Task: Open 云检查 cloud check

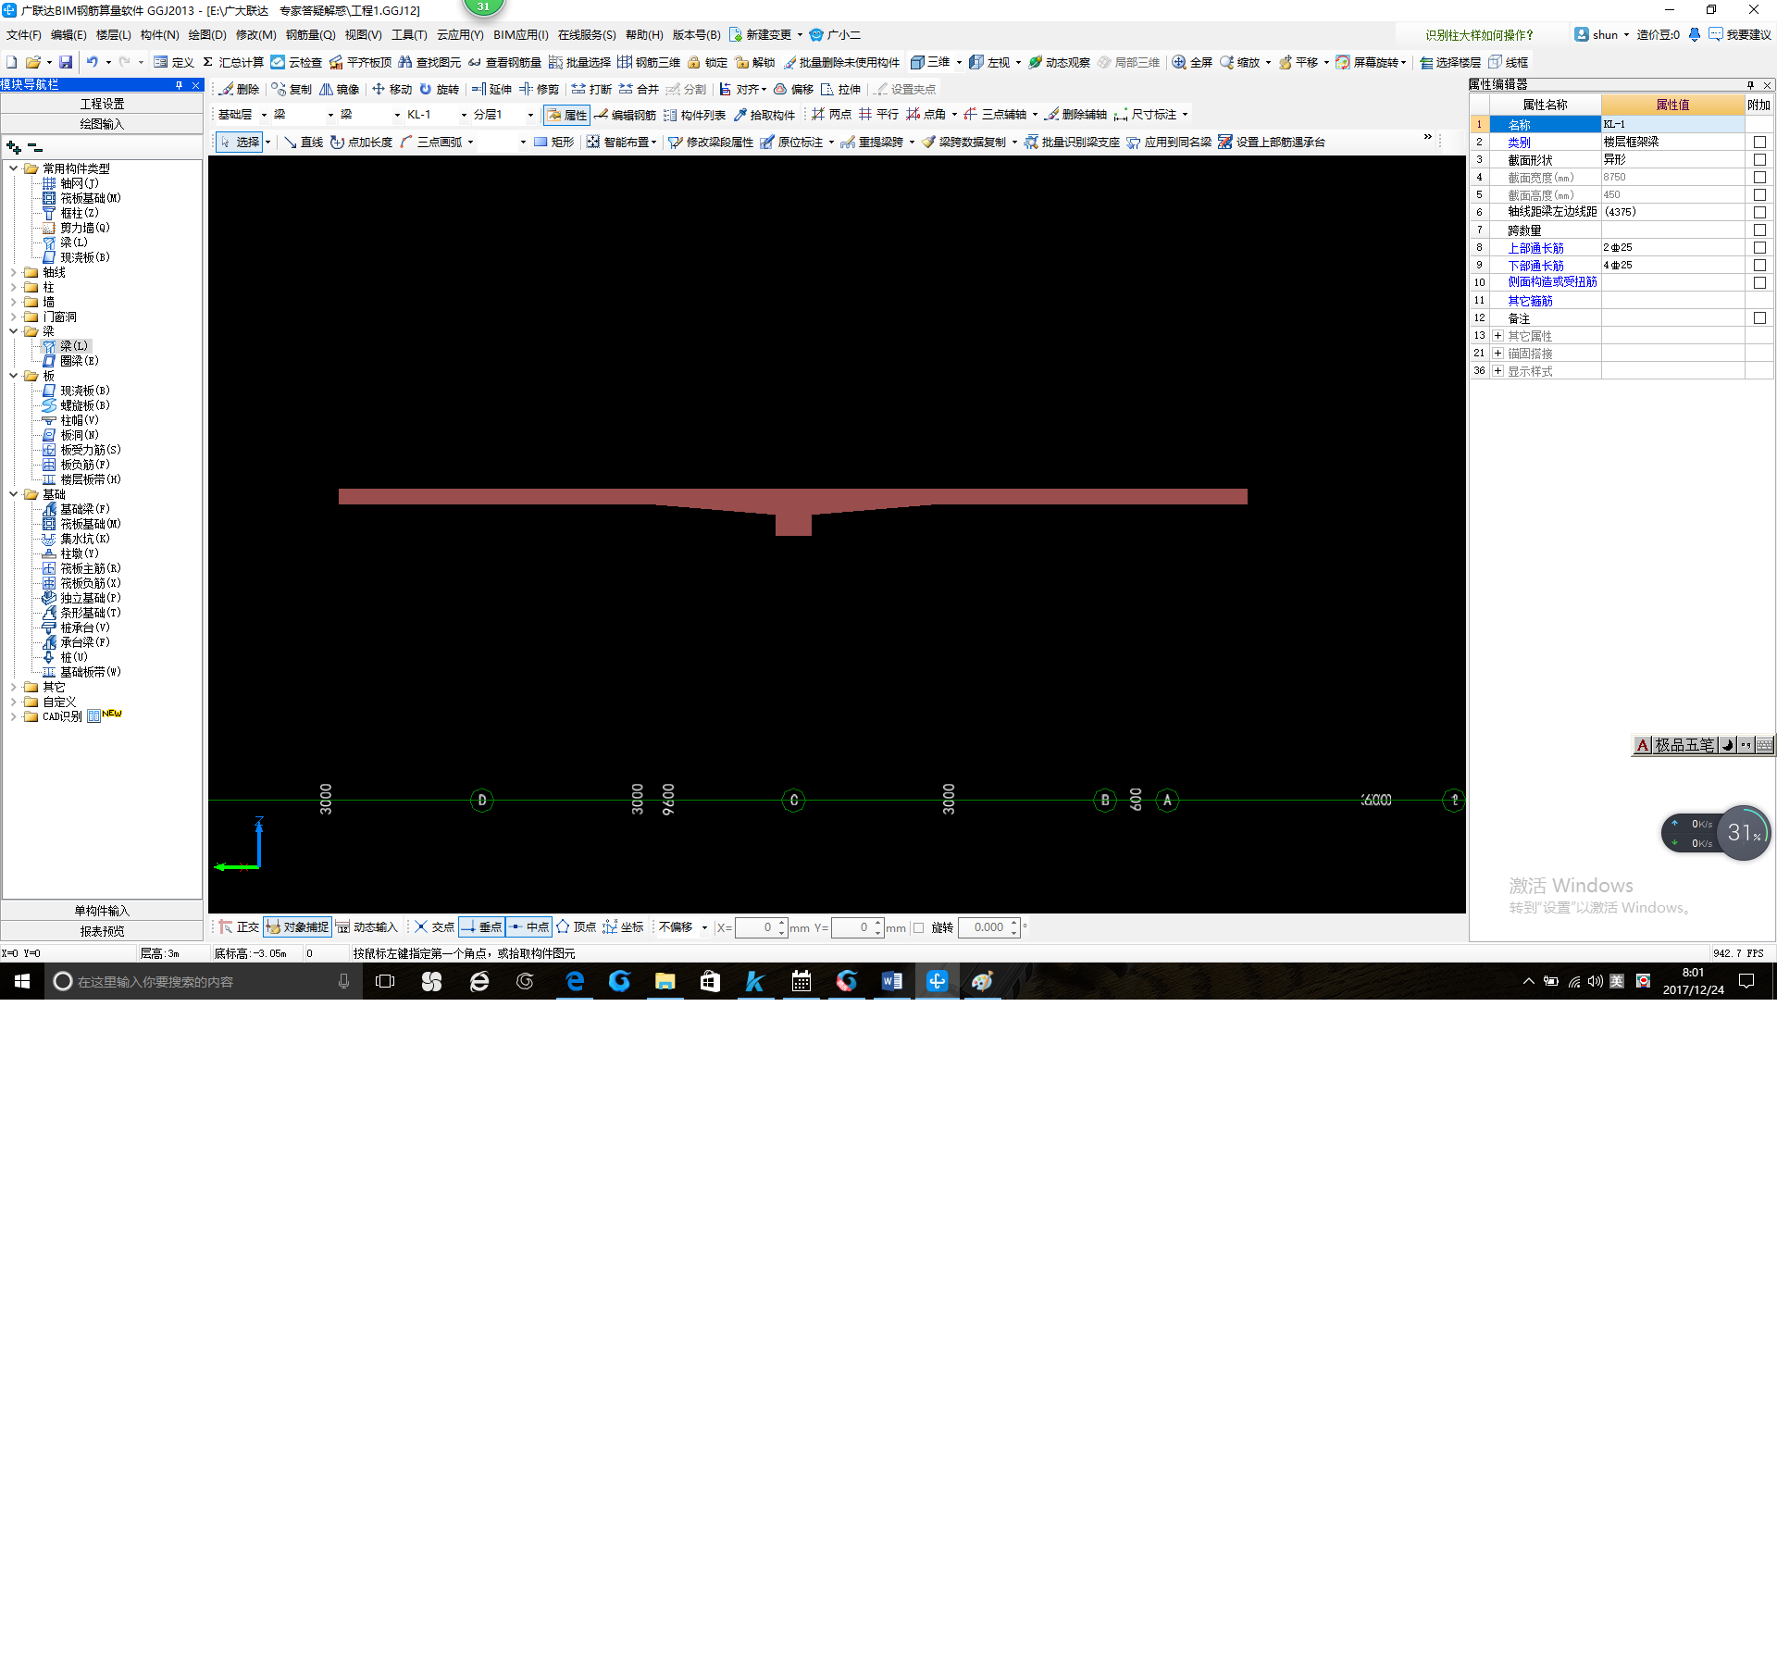Action: [296, 62]
